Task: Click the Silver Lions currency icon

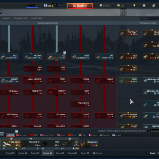Action: 101,6
